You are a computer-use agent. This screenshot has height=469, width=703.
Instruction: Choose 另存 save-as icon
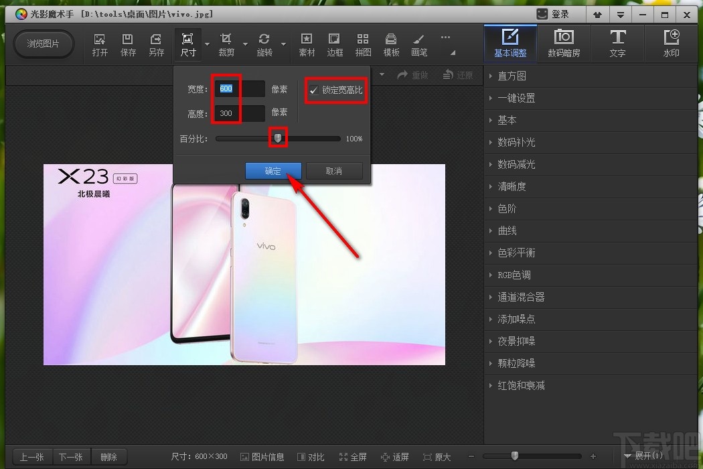pos(156,45)
